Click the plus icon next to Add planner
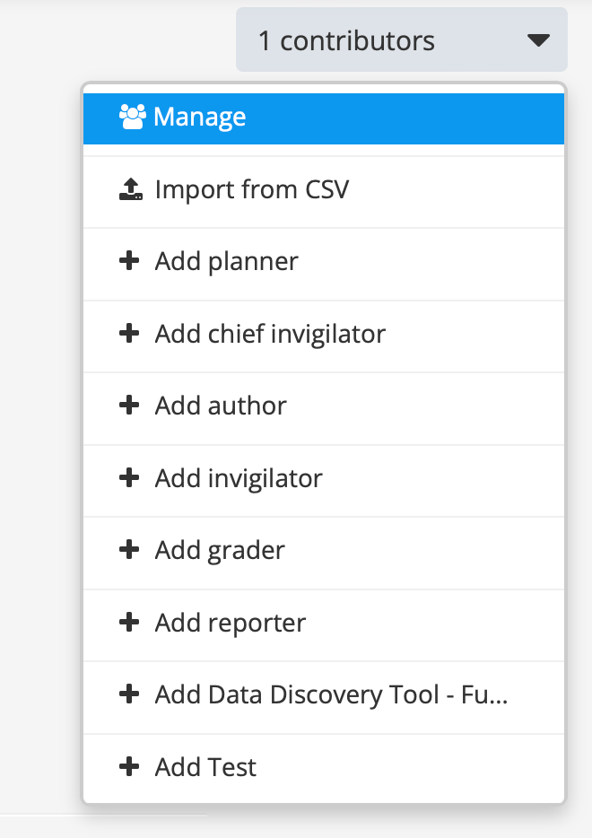592x838 pixels. click(129, 261)
